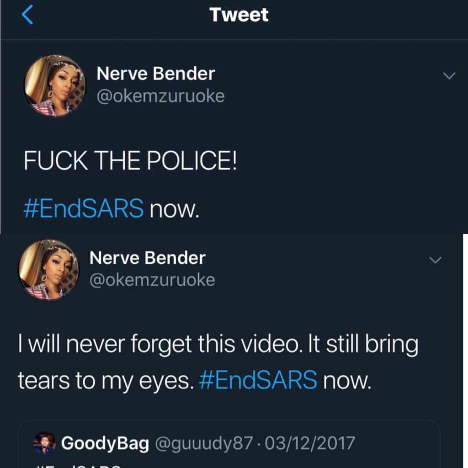Tap the "Tweet" header title
The width and height of the screenshot is (468, 468).
pos(239,15)
